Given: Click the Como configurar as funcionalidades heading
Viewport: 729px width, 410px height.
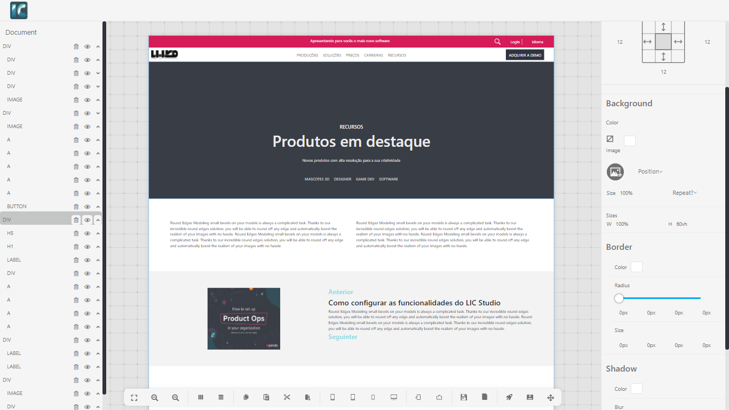Looking at the screenshot, I should tap(414, 303).
